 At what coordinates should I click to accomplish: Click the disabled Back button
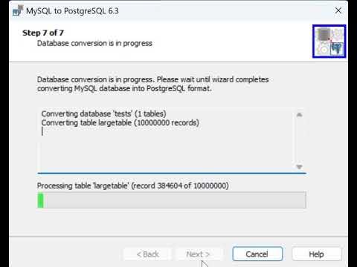coord(148,254)
